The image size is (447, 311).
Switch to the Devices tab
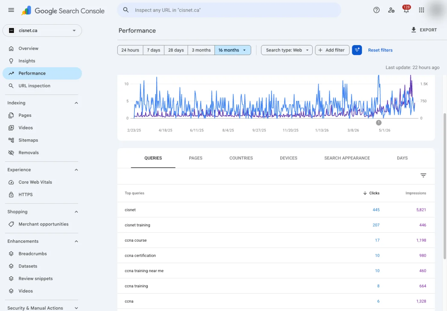289,158
